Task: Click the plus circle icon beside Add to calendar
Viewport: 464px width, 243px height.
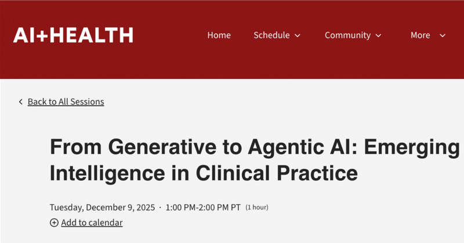Action: click(54, 223)
